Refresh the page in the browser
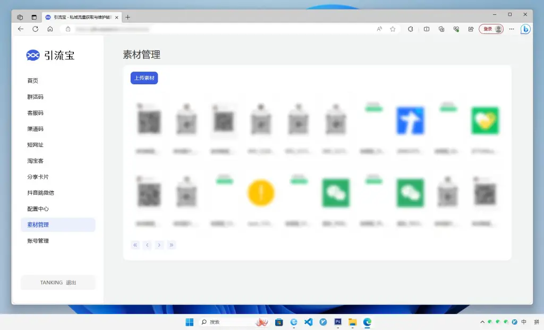The height and width of the screenshot is (330, 544). point(35,29)
